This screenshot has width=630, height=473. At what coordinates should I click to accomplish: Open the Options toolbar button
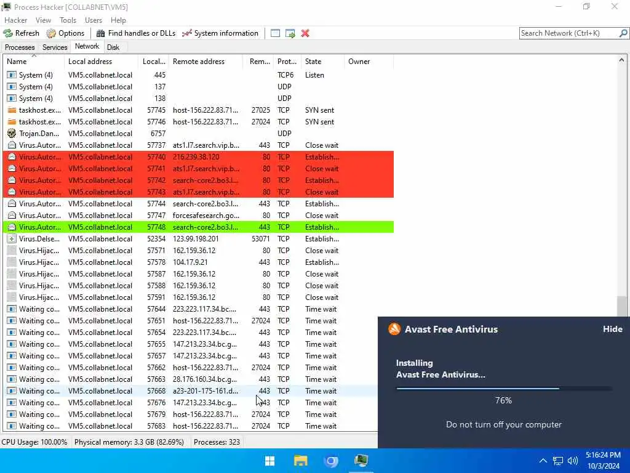click(x=65, y=33)
